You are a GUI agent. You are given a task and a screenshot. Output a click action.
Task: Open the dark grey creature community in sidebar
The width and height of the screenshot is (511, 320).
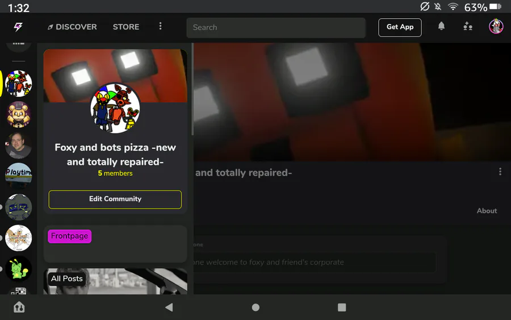point(19,207)
